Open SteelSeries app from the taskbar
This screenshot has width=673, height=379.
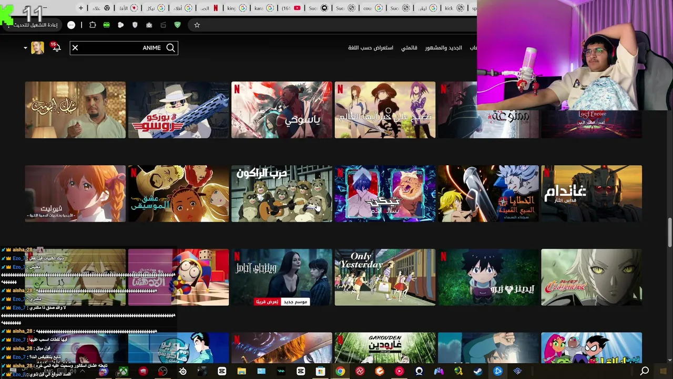point(182,372)
